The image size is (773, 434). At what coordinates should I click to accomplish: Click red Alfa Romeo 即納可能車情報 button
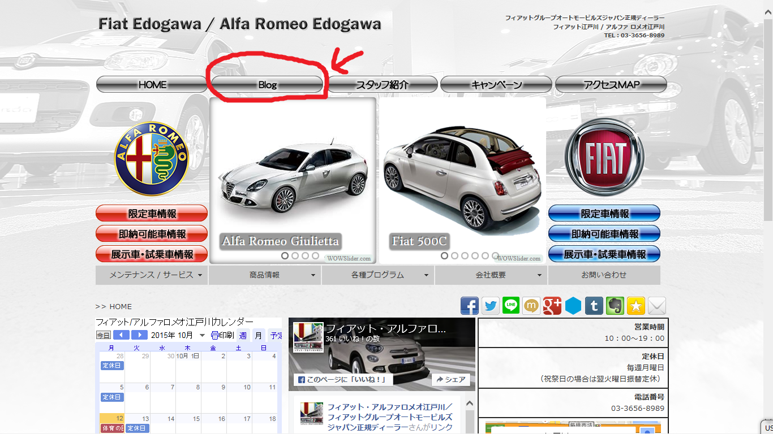[x=152, y=234]
